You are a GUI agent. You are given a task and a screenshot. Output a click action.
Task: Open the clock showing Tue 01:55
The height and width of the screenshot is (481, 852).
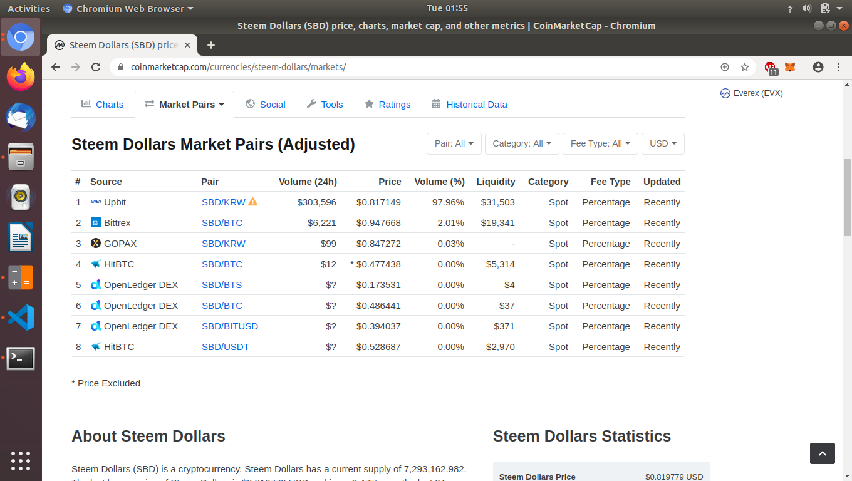click(447, 8)
